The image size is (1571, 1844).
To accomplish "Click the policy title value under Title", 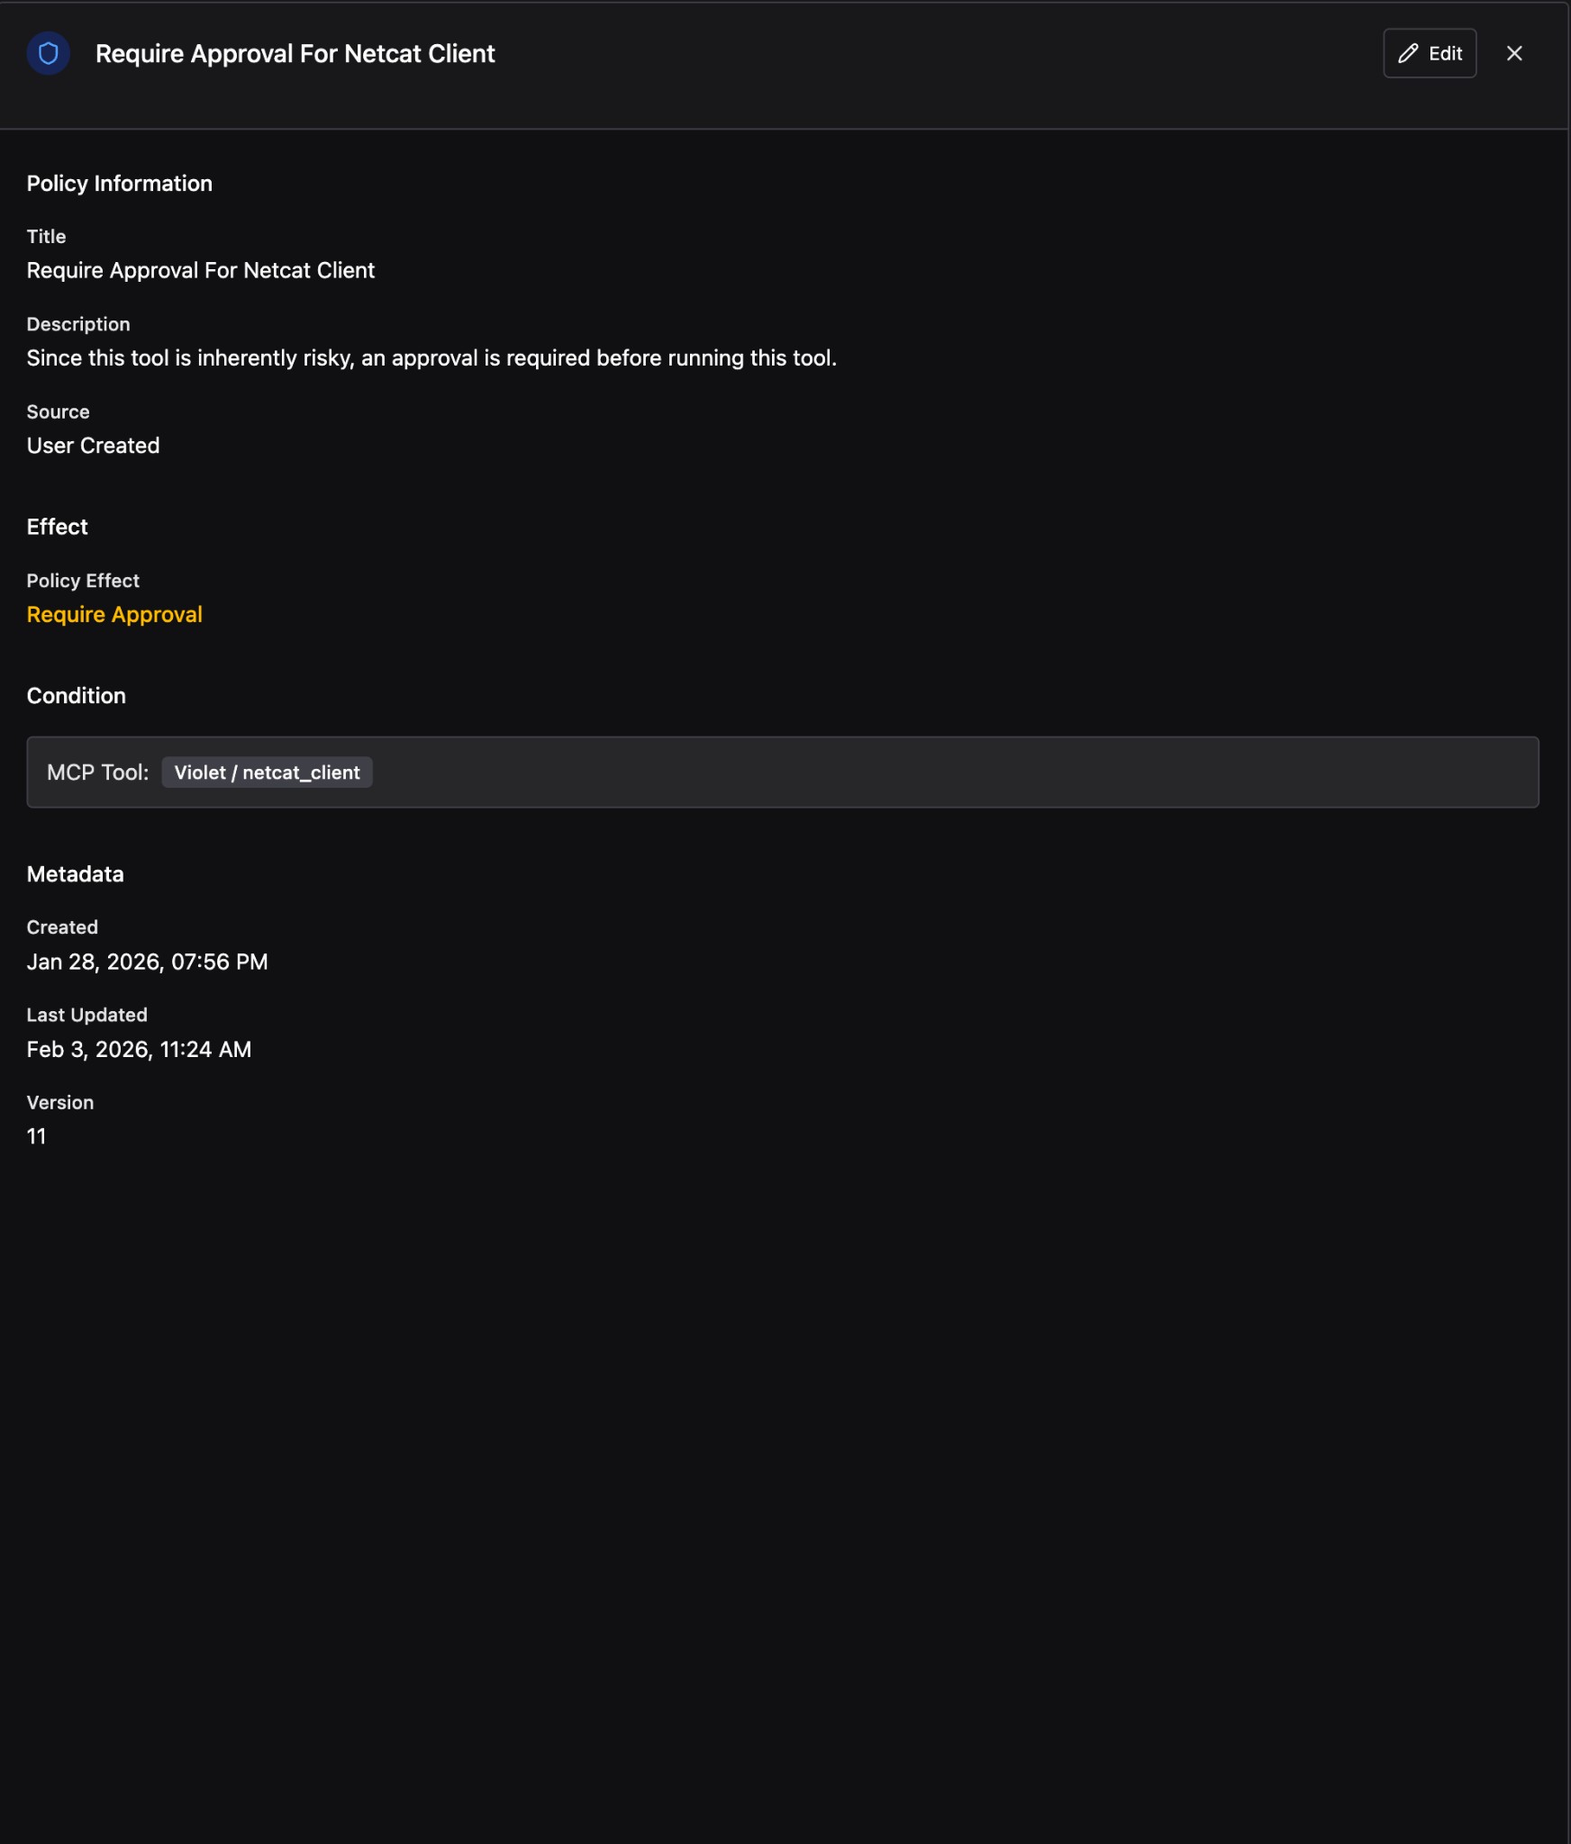I will [x=200, y=271].
